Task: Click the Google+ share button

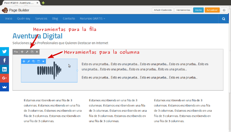Action: pyautogui.click(x=4, y=78)
